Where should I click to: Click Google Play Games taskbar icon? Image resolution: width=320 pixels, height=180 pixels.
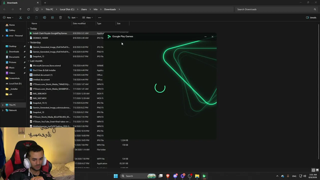[x=204, y=176]
